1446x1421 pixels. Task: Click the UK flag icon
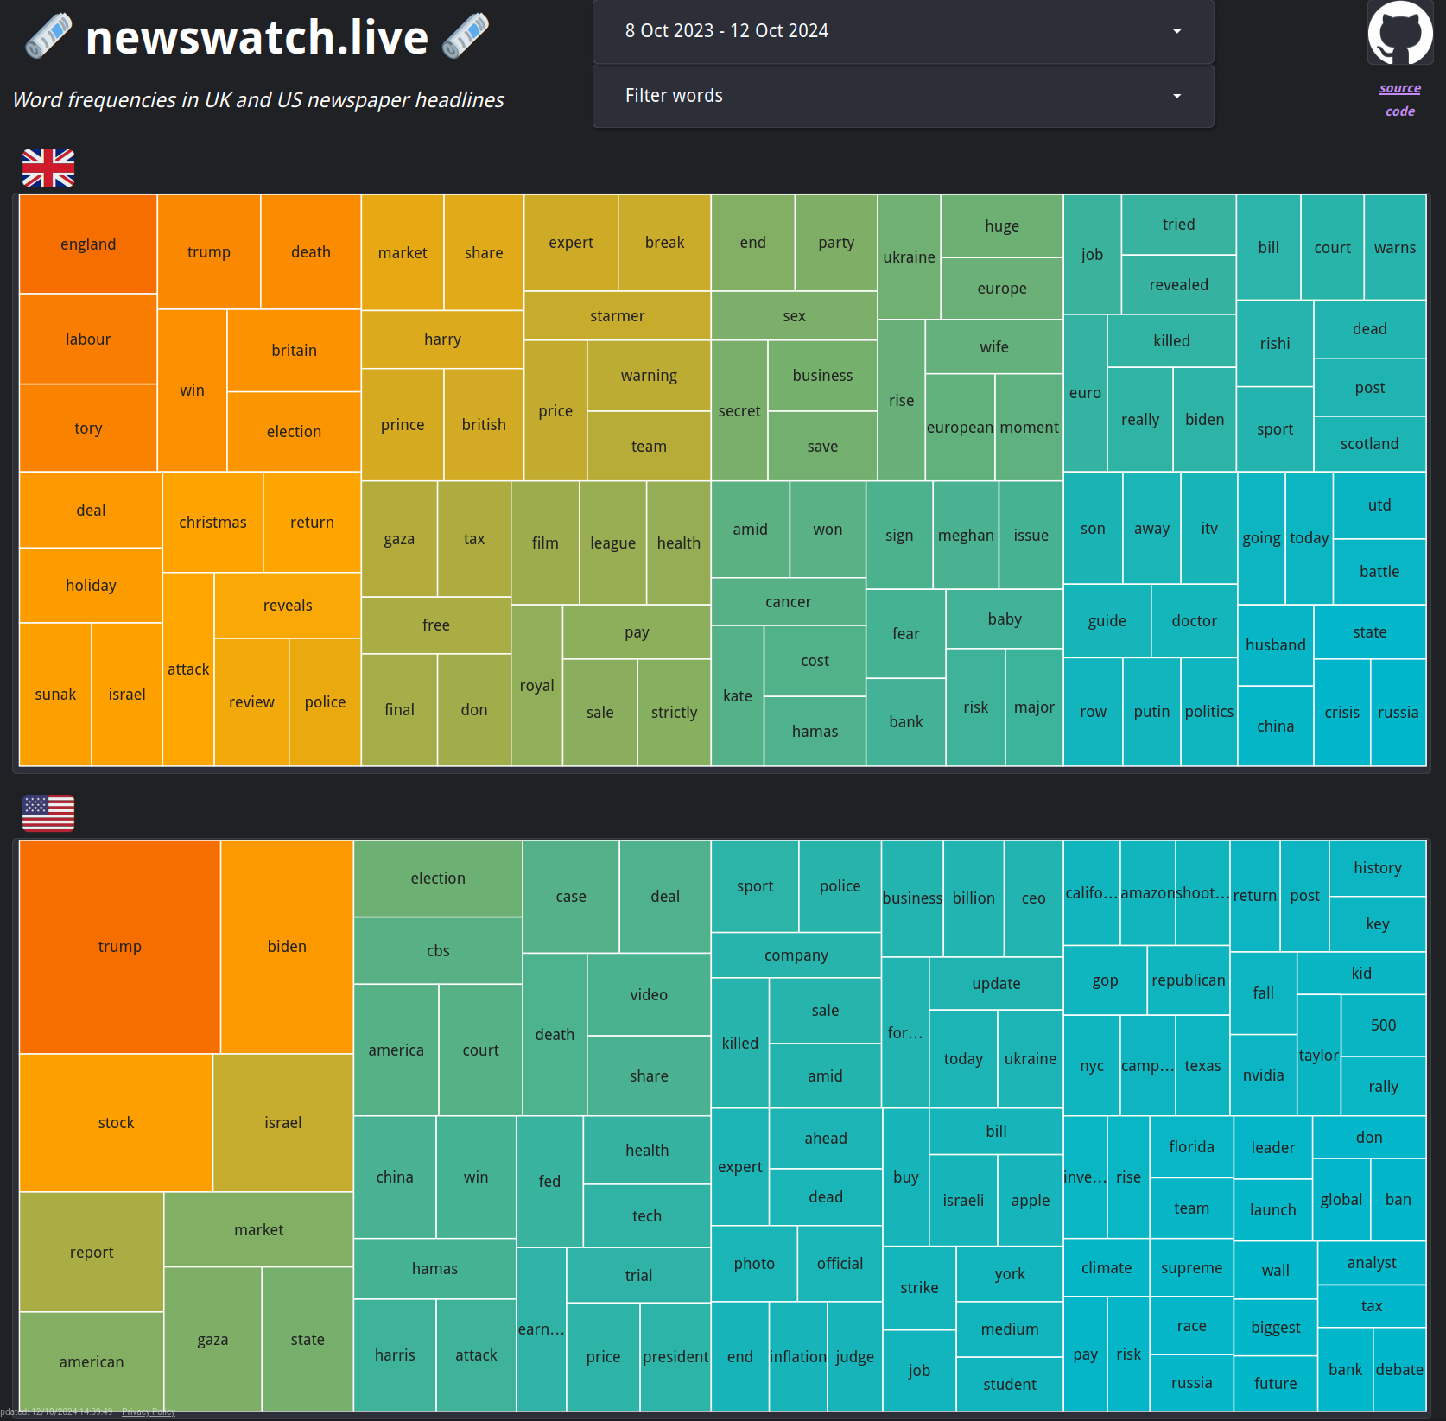[48, 168]
